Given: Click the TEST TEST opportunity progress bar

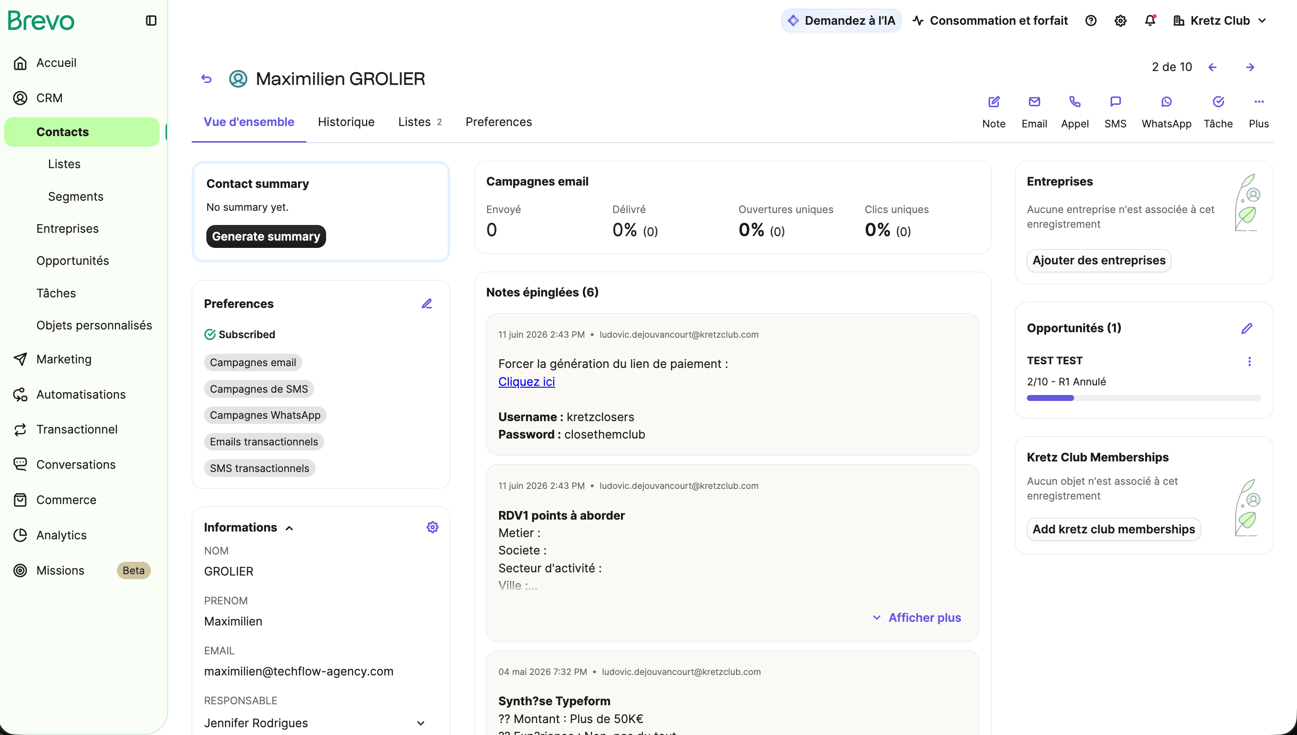Looking at the screenshot, I should coord(1144,398).
